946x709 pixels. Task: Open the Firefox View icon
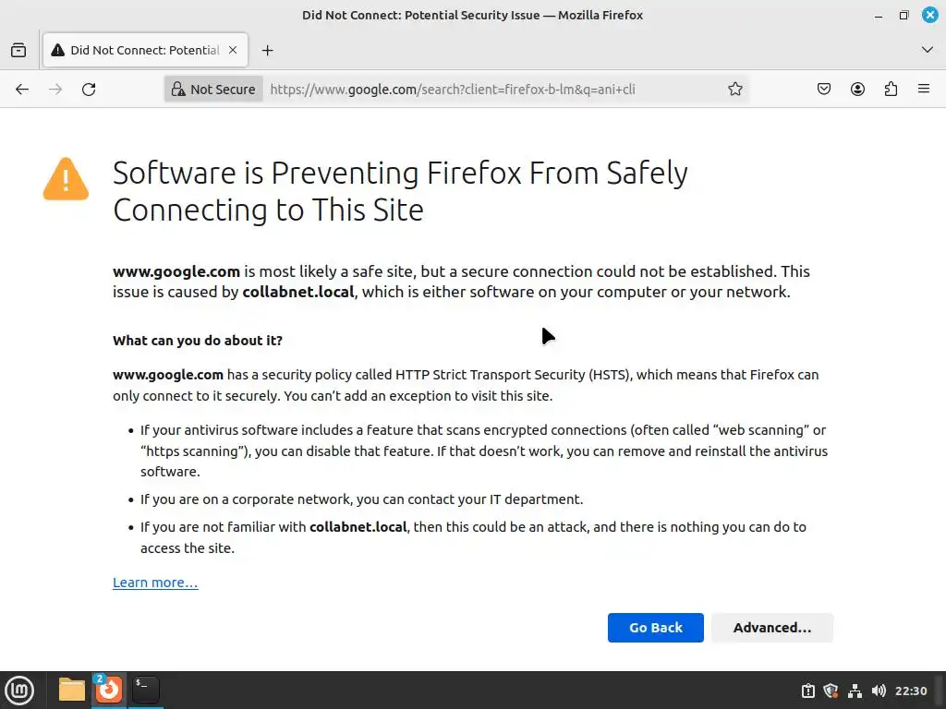(x=18, y=50)
